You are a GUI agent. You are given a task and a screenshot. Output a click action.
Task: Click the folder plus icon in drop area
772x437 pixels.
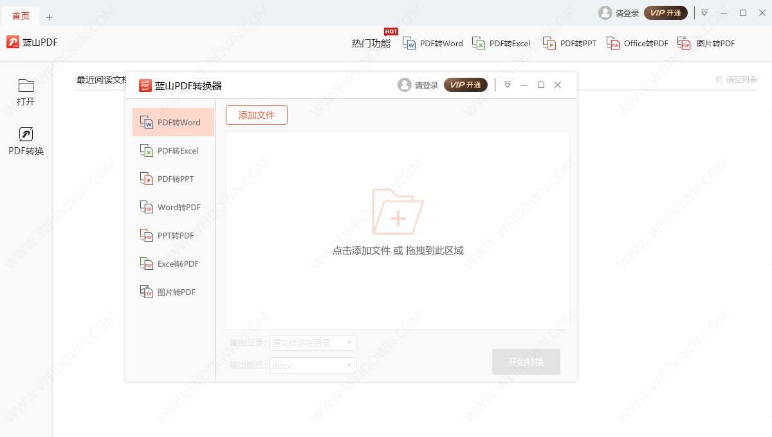pyautogui.click(x=398, y=211)
